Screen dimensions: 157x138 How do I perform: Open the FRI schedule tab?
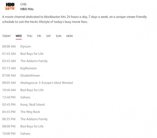pyautogui.click(x=39, y=36)
